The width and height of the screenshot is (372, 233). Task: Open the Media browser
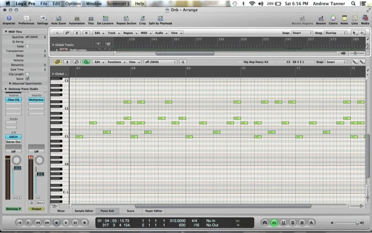pos(365,20)
